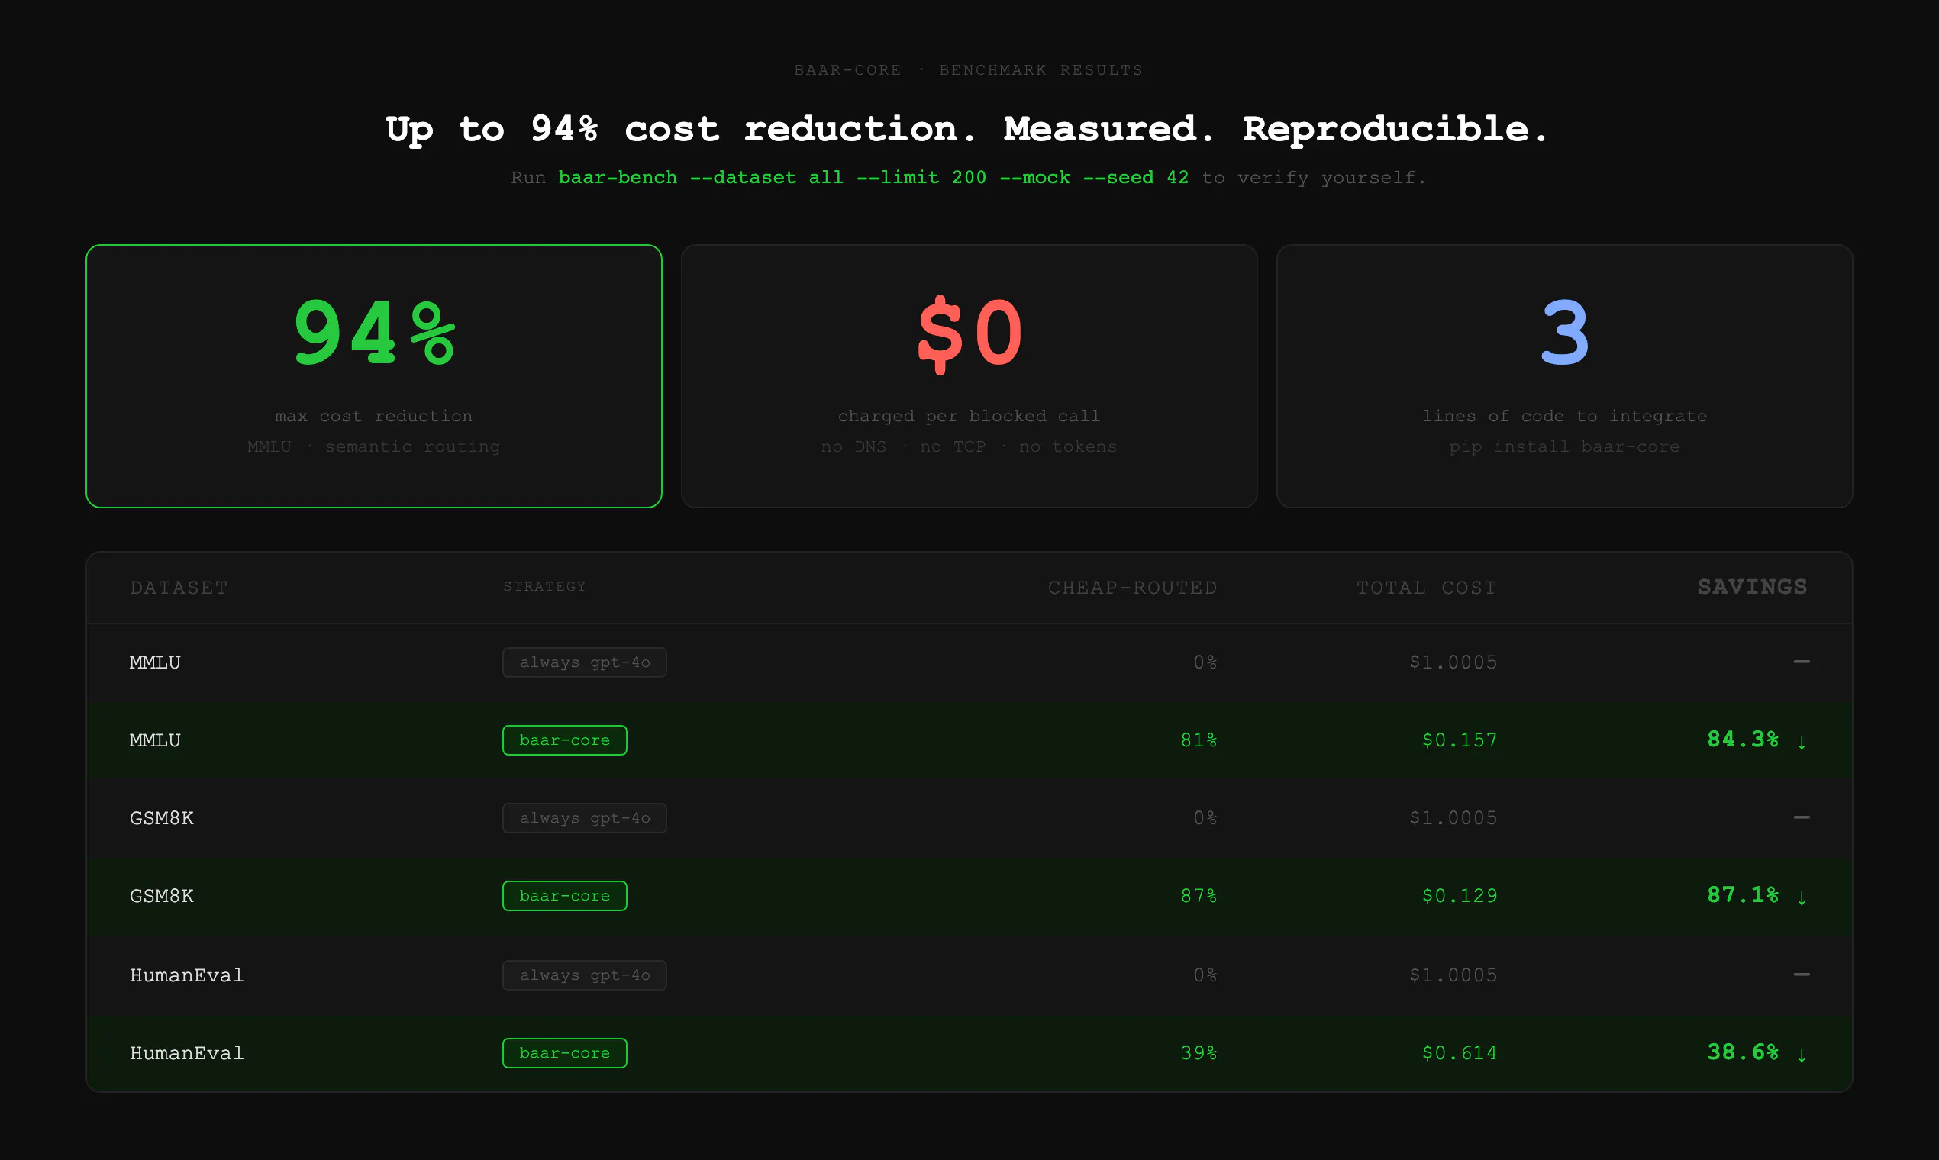Screen dimensions: 1939x1160
Task: Click the large blue 3 figure
Action: coord(1564,333)
